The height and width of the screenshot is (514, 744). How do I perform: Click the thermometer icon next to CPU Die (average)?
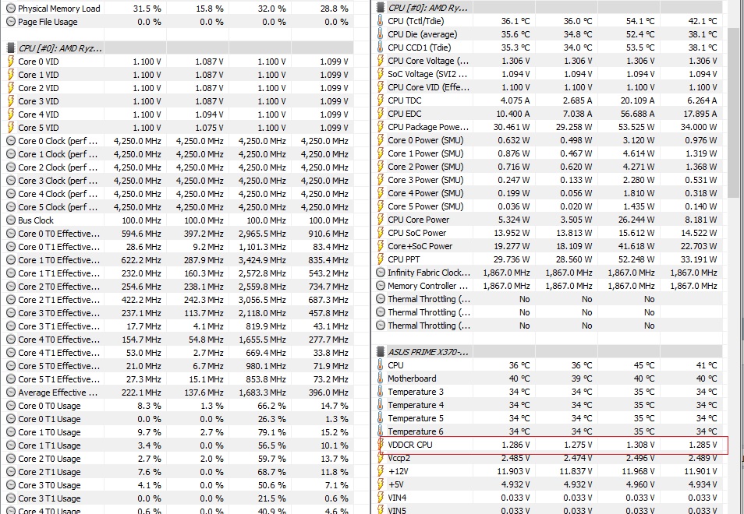380,34
